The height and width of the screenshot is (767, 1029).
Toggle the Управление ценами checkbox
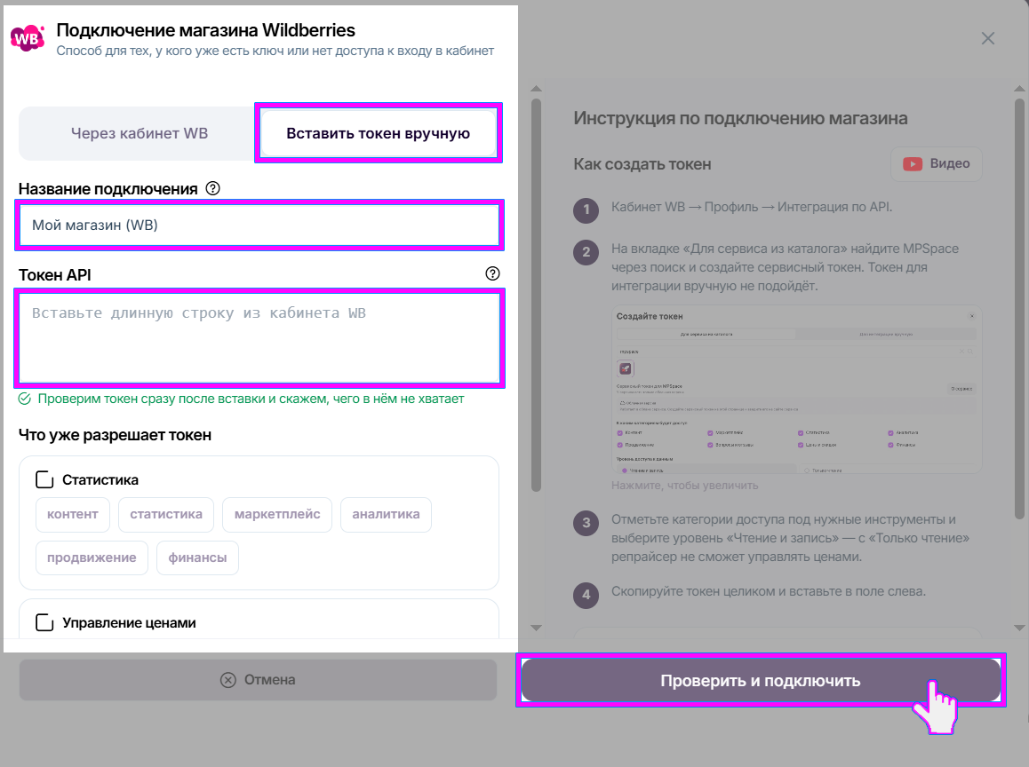point(44,623)
